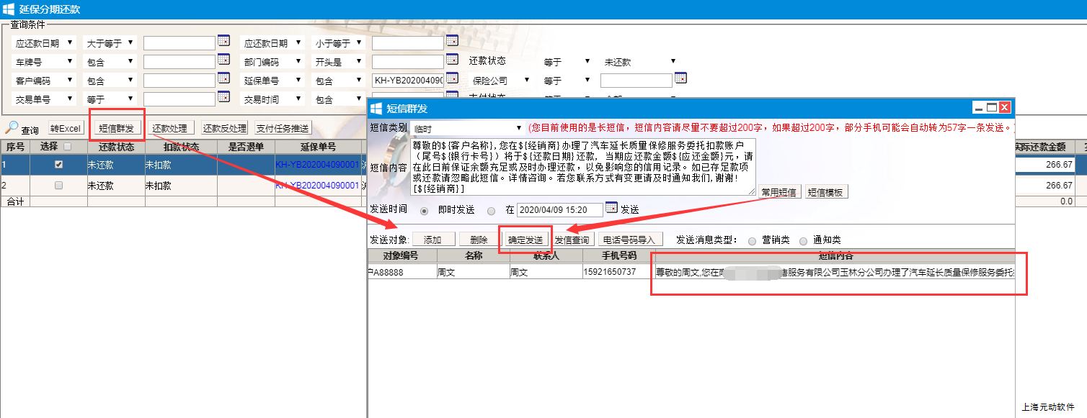Open calendar picker beside first 应还款日期 field
The image size is (1087, 418).
223,42
